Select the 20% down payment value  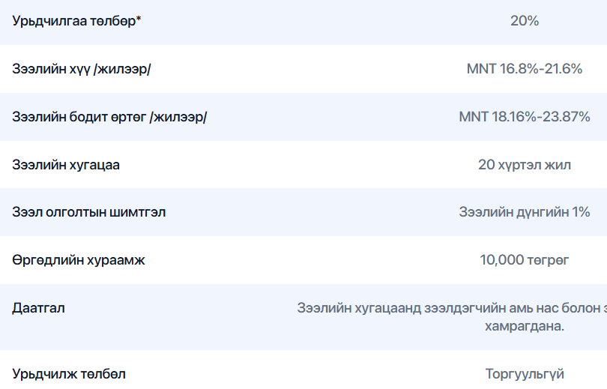tap(525, 21)
